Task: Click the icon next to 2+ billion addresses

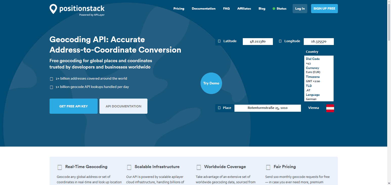Action: tap(51, 79)
